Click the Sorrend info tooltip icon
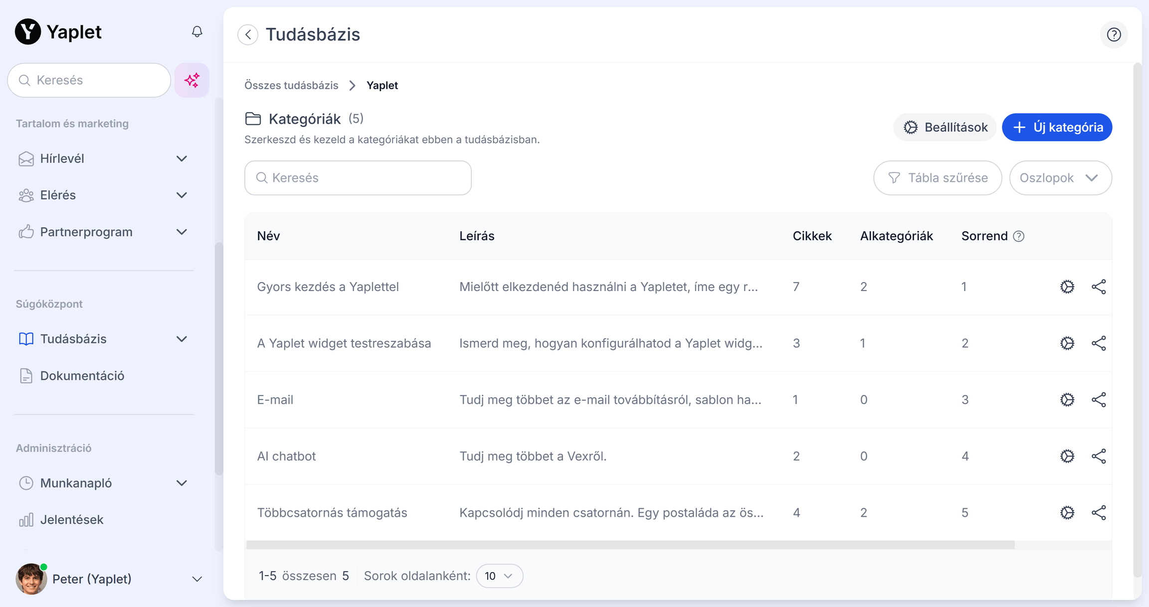The height and width of the screenshot is (607, 1149). [1019, 236]
